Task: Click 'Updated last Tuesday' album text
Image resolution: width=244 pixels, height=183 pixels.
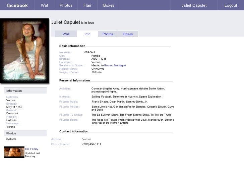Action: [x=33, y=155]
